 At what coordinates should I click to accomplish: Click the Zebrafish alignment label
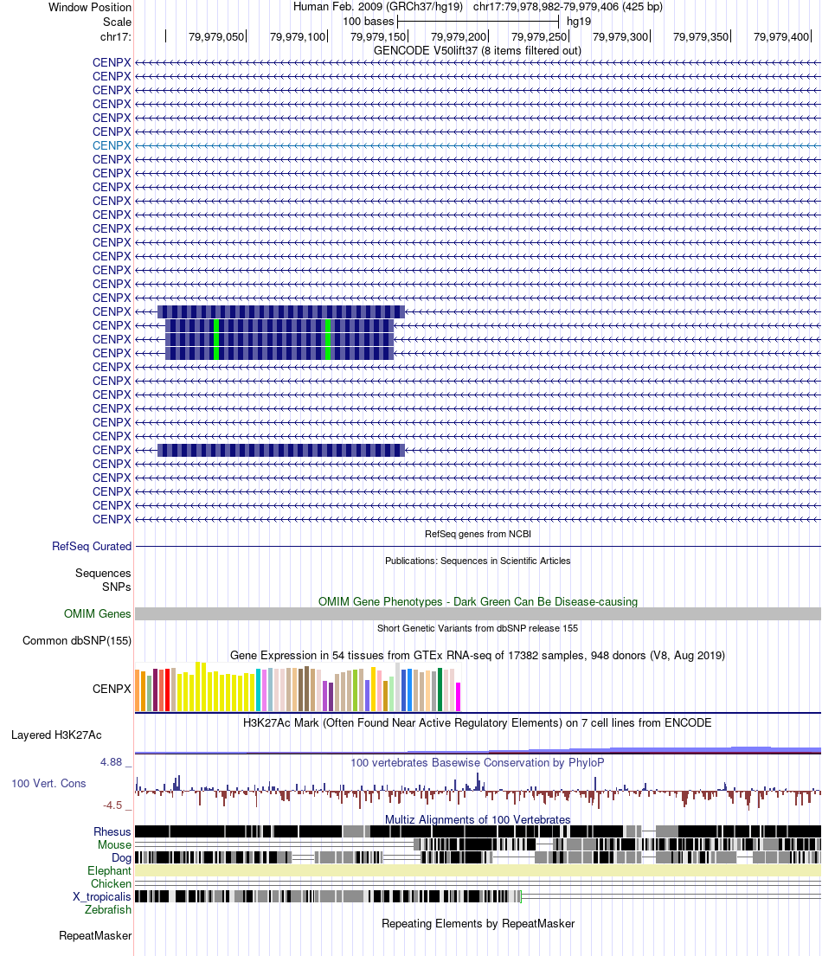(108, 909)
